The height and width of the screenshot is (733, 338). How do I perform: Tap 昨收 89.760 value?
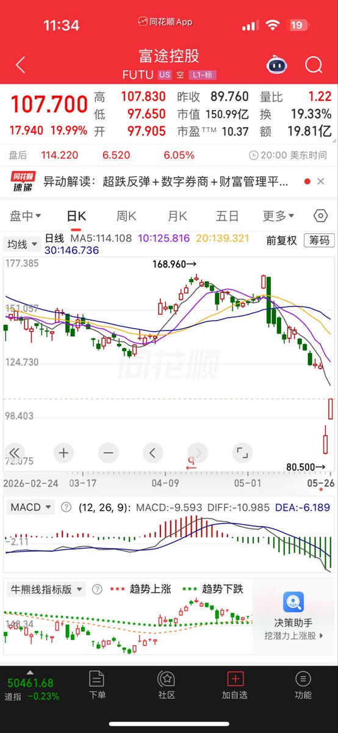pos(230,97)
